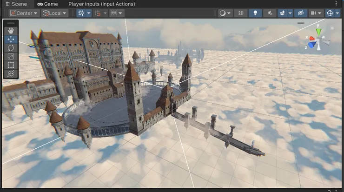Toggle scene lighting with the lightbulb
Screen dimensions: 344x192
click(255, 13)
